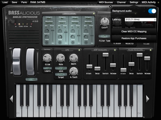This screenshot has height=120, width=161.
Task: Click the modulation wheel
Action: (x=31, y=62)
